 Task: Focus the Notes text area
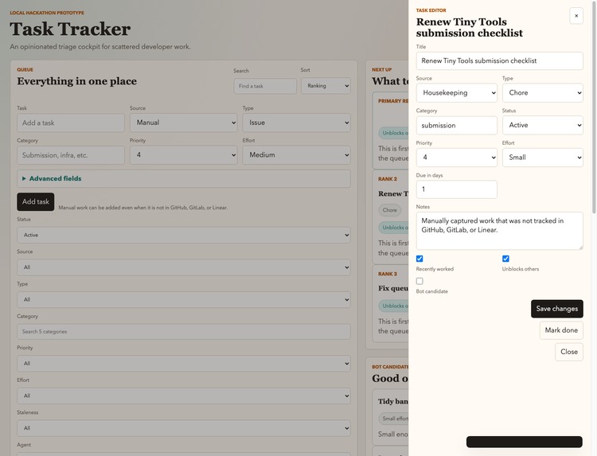point(500,231)
